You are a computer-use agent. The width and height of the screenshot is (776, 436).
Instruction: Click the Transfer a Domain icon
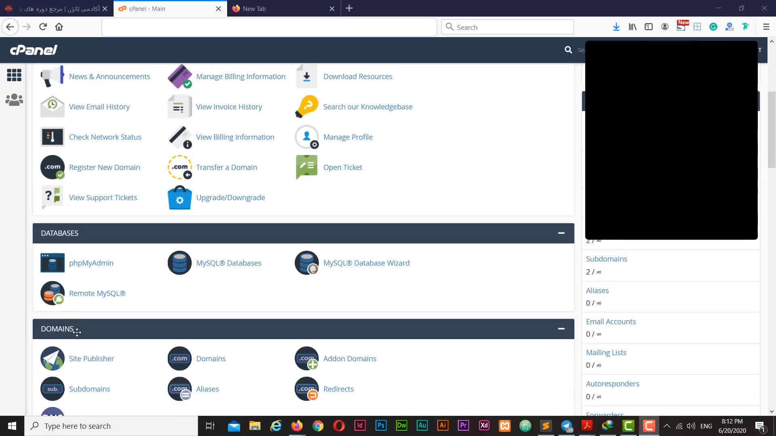179,167
